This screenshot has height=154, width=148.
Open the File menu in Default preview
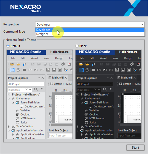click(13, 58)
